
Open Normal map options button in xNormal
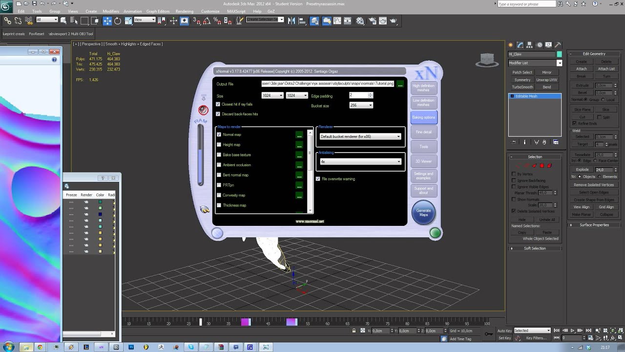(x=299, y=135)
